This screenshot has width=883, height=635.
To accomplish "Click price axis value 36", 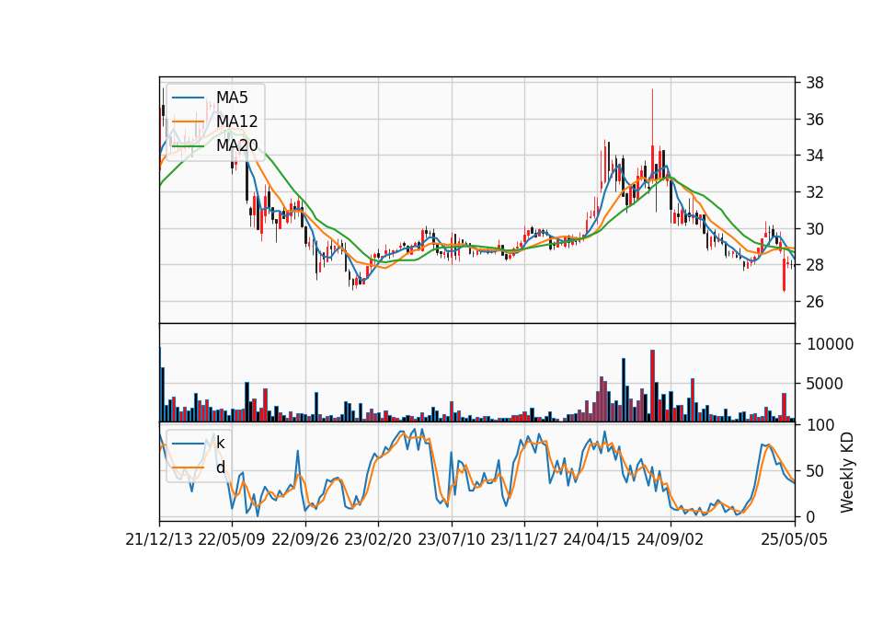I will click(x=815, y=120).
